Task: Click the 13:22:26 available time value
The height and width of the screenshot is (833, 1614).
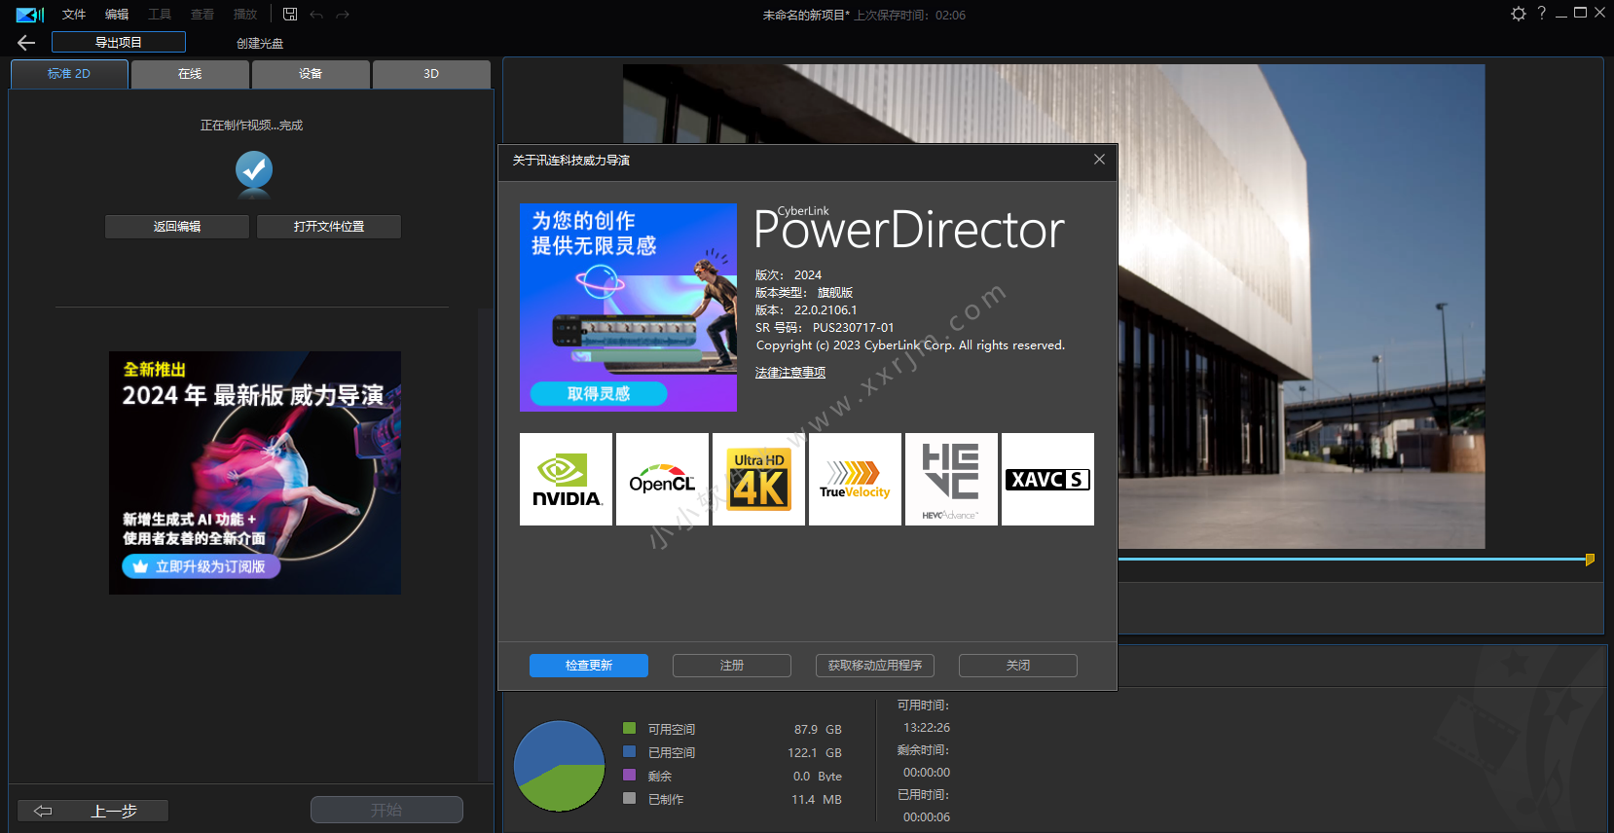Action: tap(927, 728)
